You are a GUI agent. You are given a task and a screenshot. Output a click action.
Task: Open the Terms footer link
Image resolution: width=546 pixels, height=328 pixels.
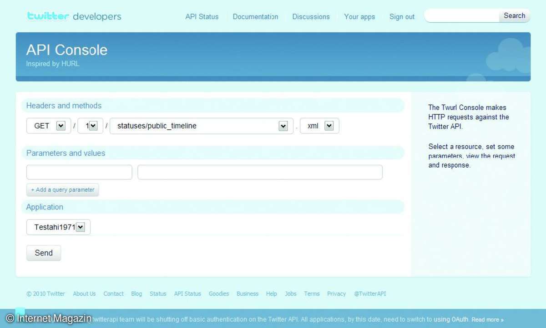coord(312,294)
